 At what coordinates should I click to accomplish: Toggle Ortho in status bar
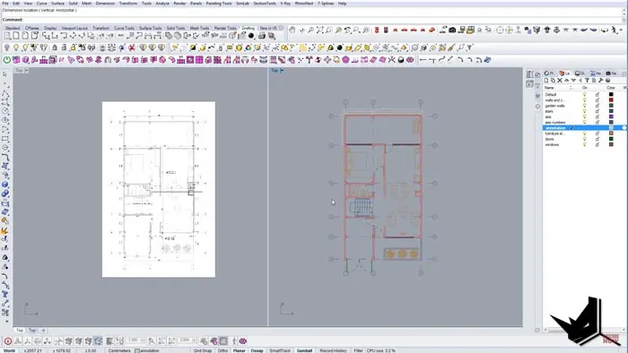tap(222, 350)
